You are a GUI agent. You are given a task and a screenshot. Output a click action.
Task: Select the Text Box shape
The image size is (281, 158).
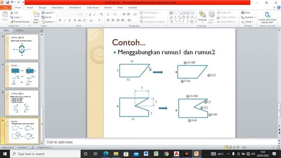point(171,13)
